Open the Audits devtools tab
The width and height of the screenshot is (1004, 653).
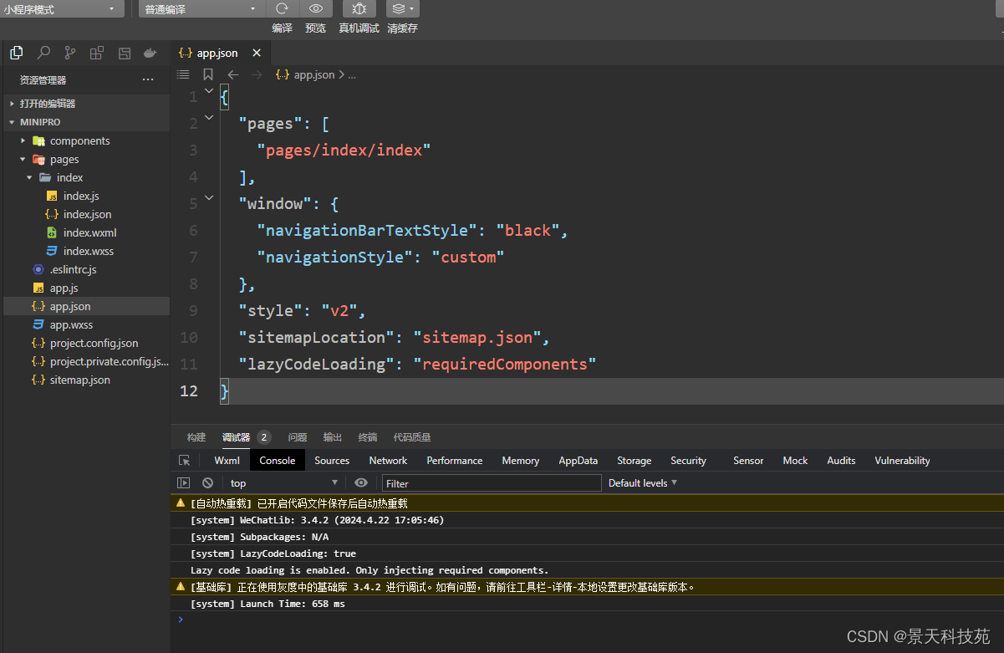point(842,461)
